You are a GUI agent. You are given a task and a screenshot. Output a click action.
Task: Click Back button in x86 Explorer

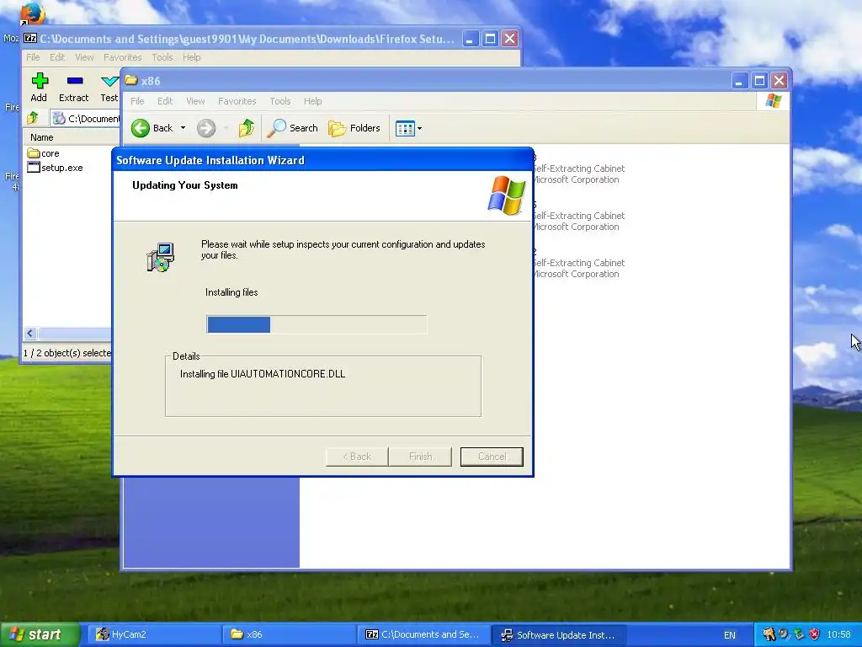tap(152, 128)
